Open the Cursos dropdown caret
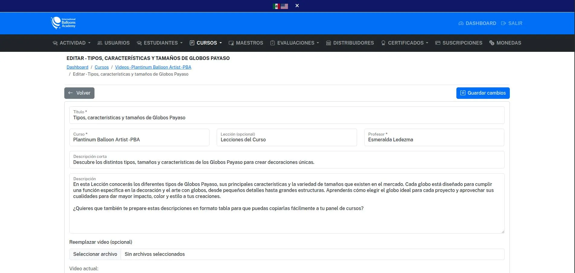Screen dimensions: 575x273 tap(221, 43)
